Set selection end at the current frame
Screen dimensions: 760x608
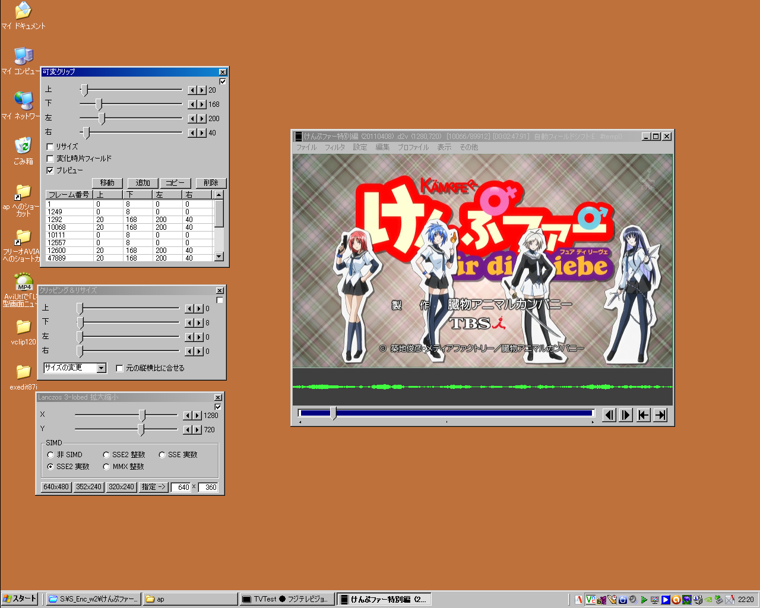tap(660, 415)
